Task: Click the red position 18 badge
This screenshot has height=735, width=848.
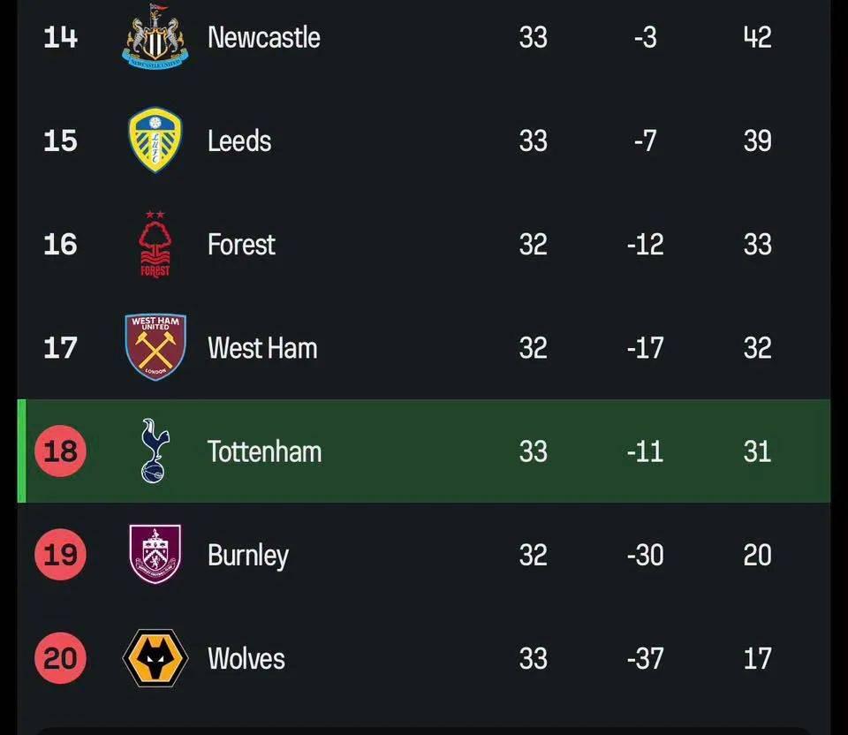Action: click(x=60, y=451)
